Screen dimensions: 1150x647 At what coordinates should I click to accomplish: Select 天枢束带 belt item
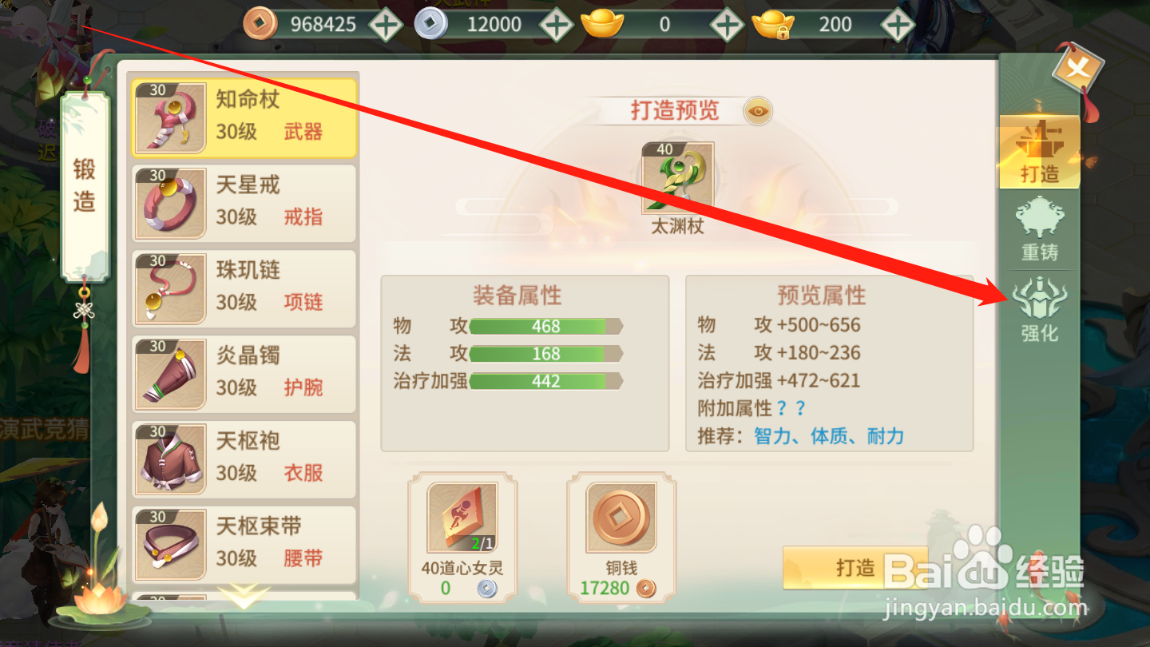[x=244, y=545]
